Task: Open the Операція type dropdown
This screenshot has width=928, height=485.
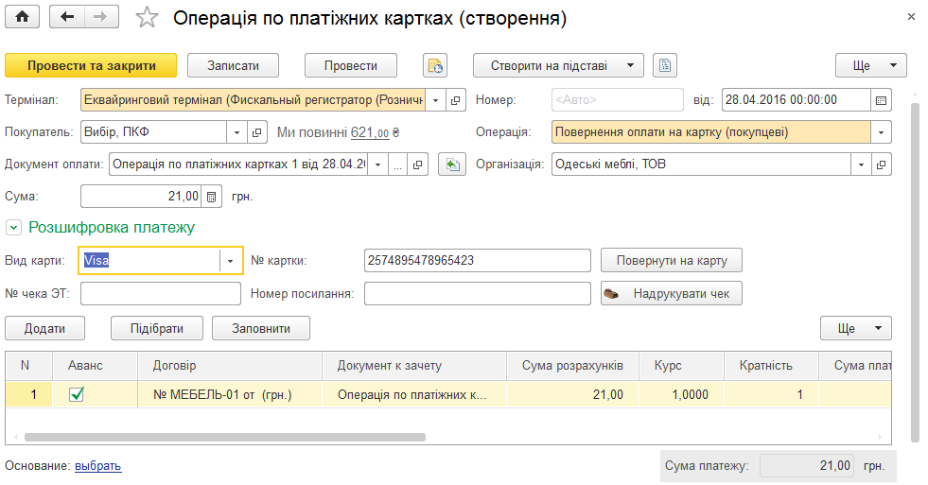Action: tap(881, 132)
